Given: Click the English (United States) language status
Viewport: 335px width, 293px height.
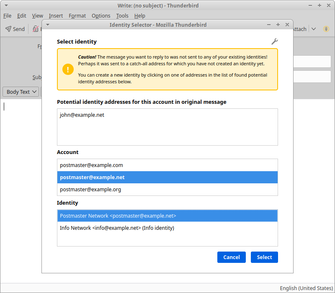Looking at the screenshot, I should [x=307, y=288].
